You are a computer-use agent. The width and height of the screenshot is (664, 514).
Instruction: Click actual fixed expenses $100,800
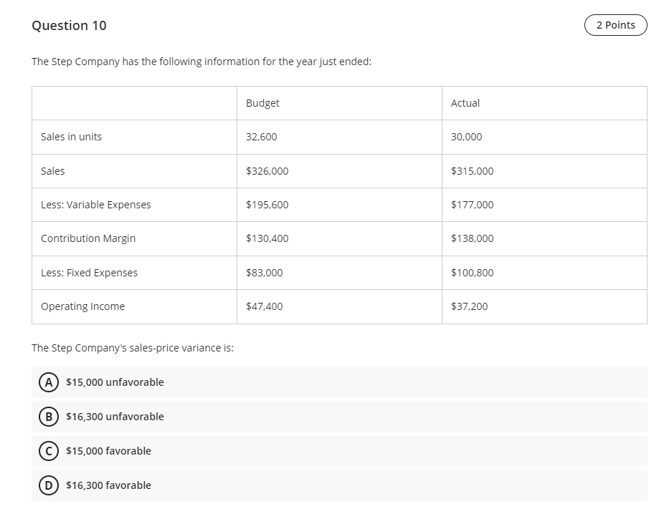pyautogui.click(x=472, y=273)
